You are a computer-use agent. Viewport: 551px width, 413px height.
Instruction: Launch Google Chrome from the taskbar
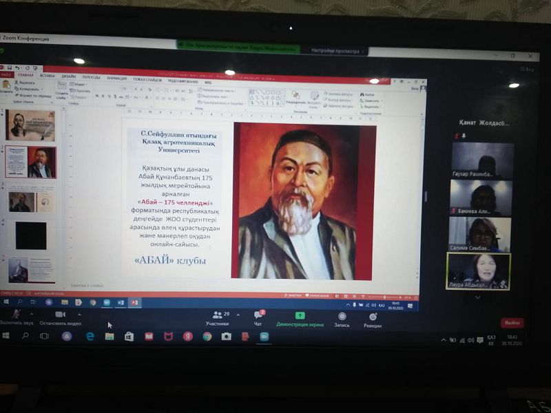(x=207, y=337)
